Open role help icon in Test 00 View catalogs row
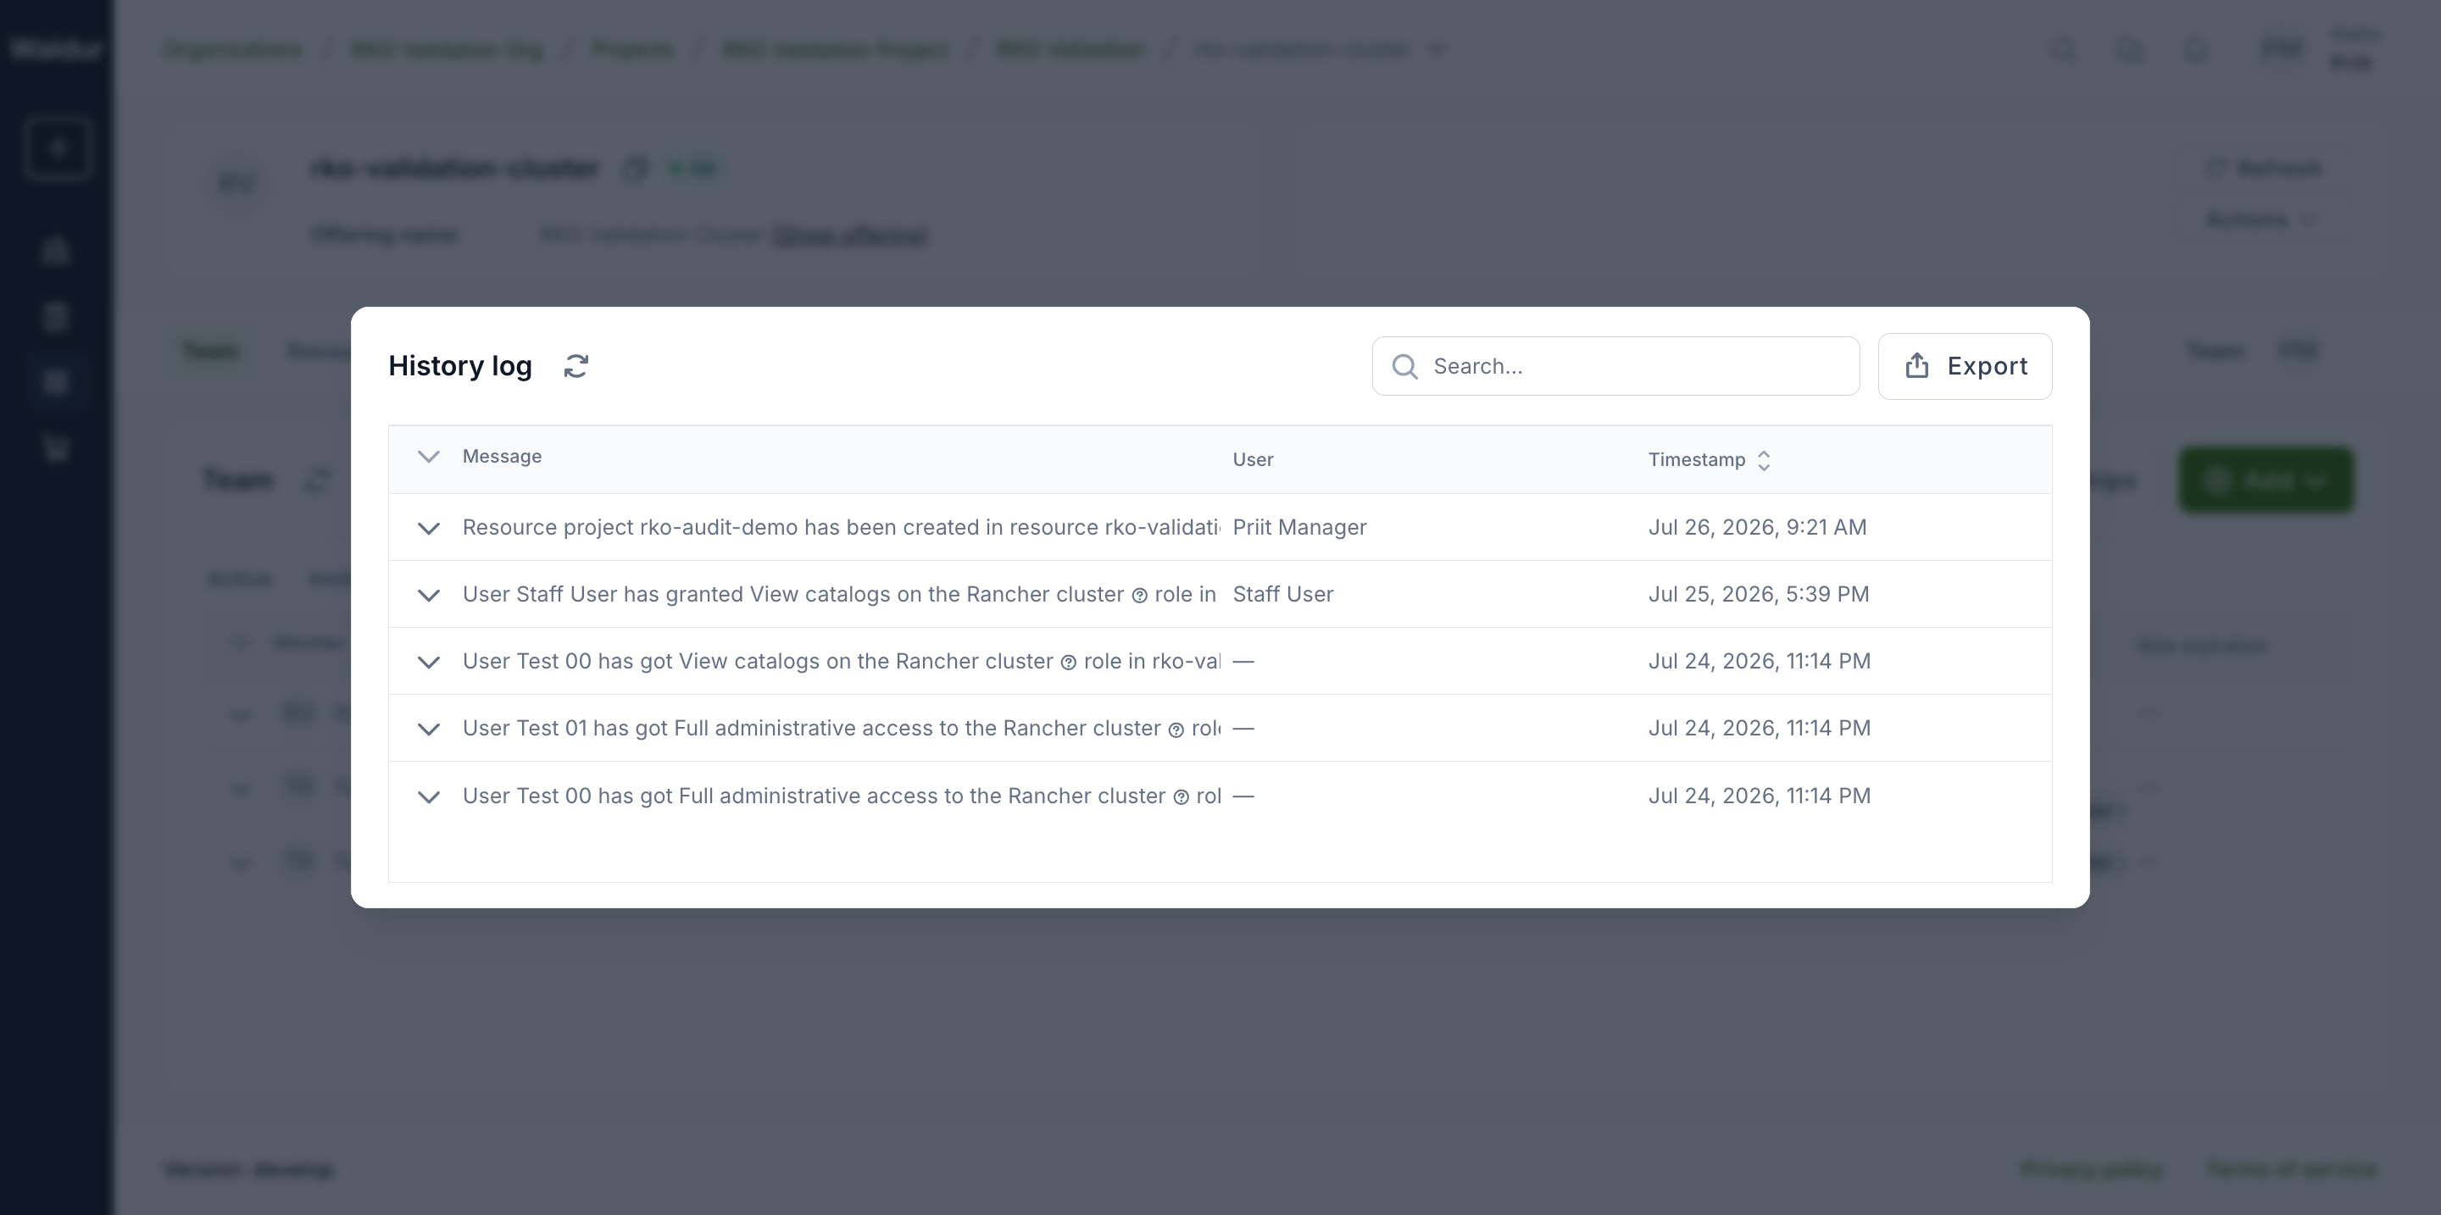Viewport: 2441px width, 1215px height. pos(1068,663)
